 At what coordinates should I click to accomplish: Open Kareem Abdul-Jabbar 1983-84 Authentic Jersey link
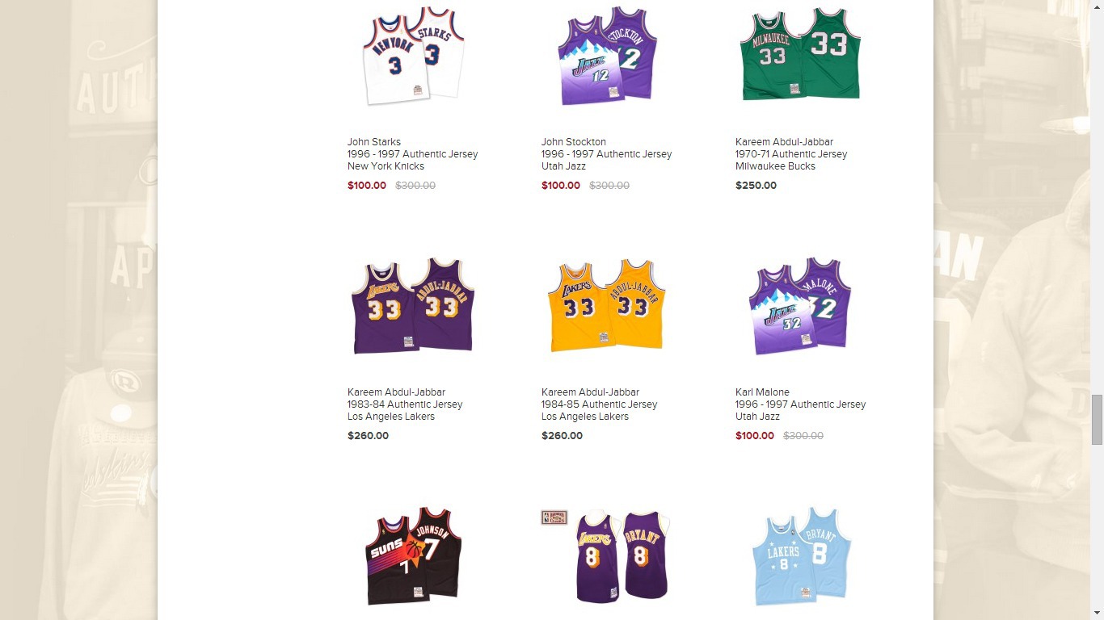pos(406,404)
